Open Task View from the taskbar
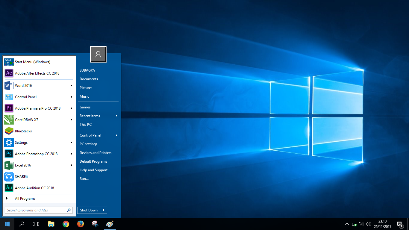This screenshot has height=230, width=409. tap(36, 224)
